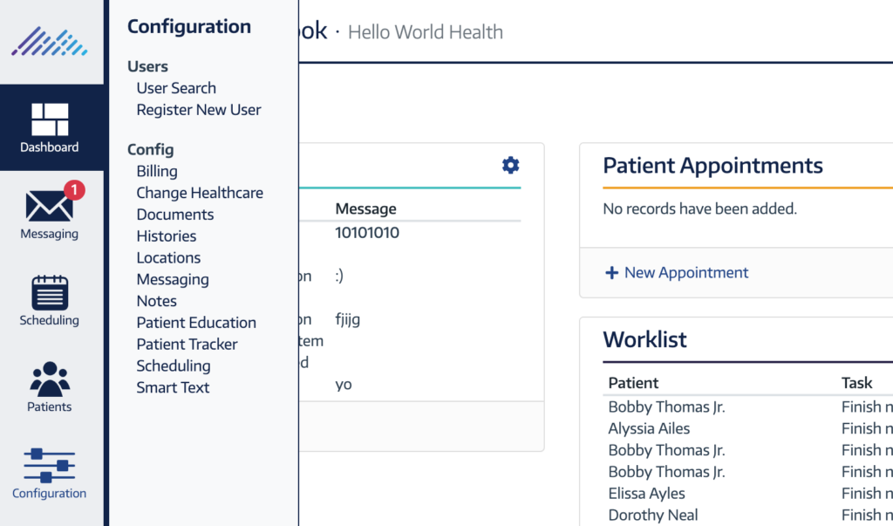Select Change Healthcare config item
Screen dimensions: 893x526
[x=200, y=193]
